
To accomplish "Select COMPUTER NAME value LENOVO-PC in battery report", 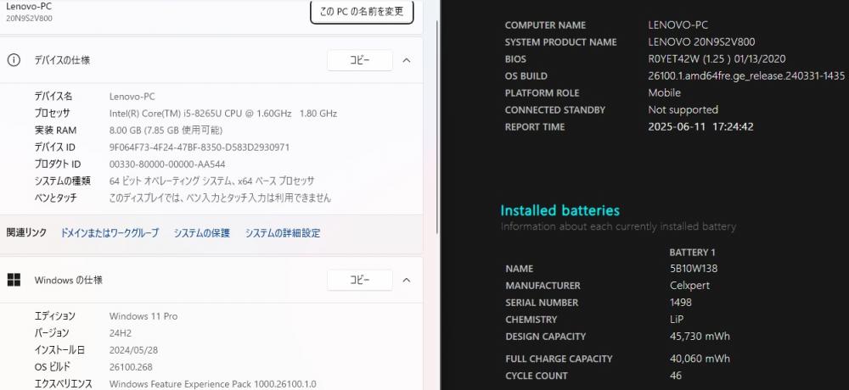I will pos(678,25).
